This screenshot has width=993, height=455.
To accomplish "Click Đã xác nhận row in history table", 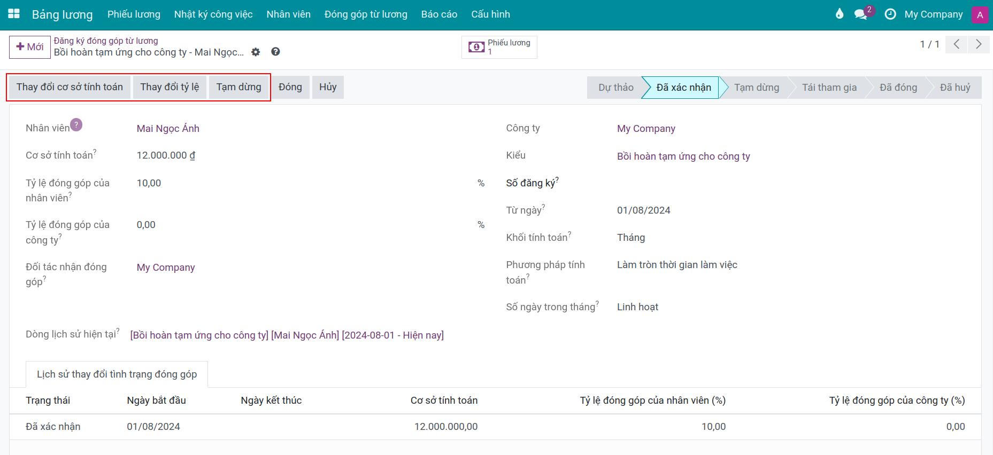I will coord(495,427).
